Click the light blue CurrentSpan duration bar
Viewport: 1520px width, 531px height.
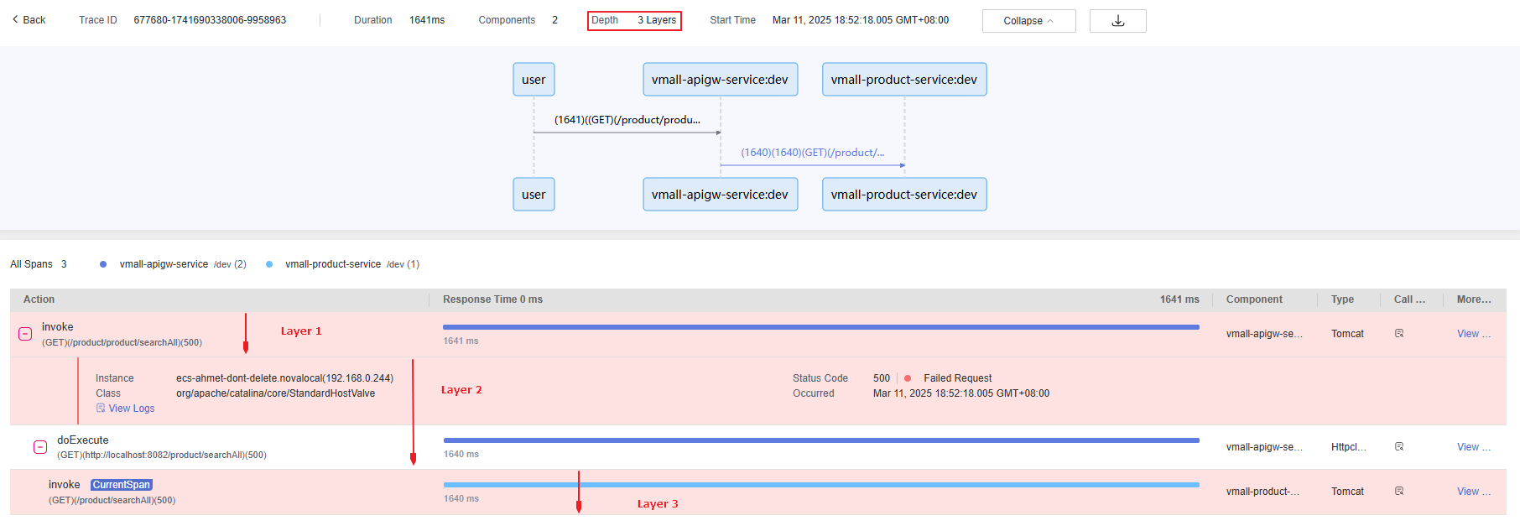(x=821, y=485)
